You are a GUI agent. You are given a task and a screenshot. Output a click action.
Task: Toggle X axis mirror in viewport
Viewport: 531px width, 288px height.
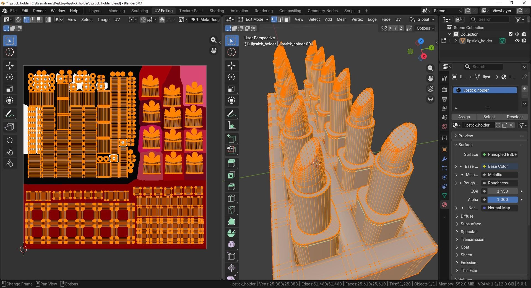(390, 28)
